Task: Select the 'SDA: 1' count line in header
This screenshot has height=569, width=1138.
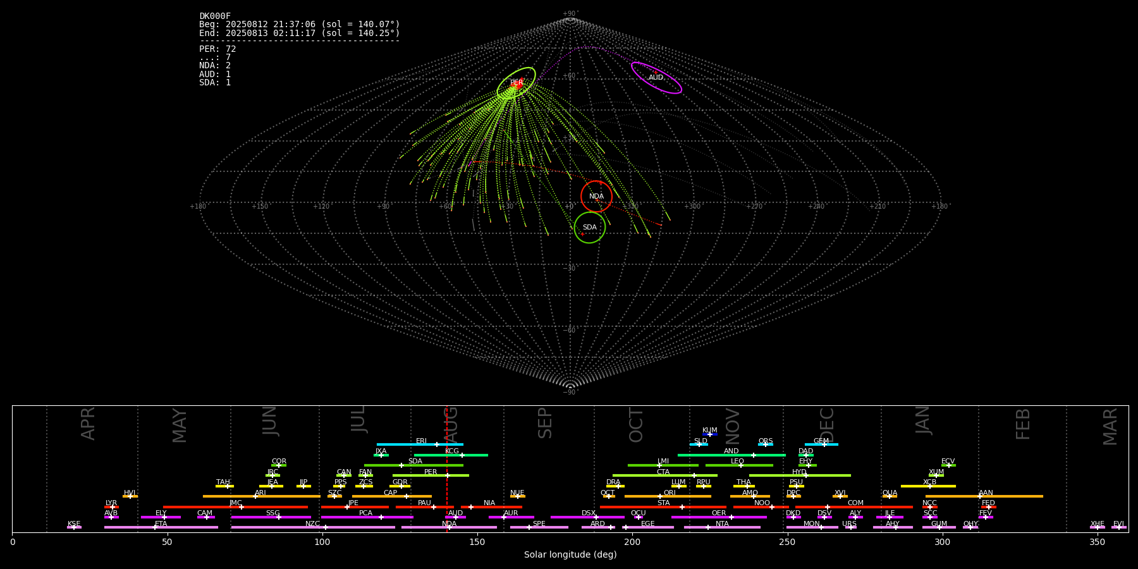Action: click(215, 83)
